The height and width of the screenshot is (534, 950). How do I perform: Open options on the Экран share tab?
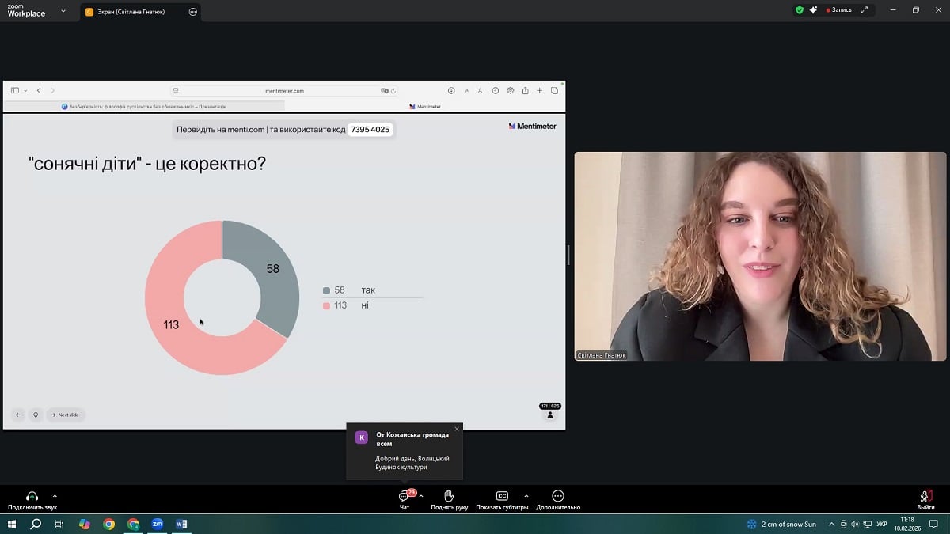click(x=193, y=12)
